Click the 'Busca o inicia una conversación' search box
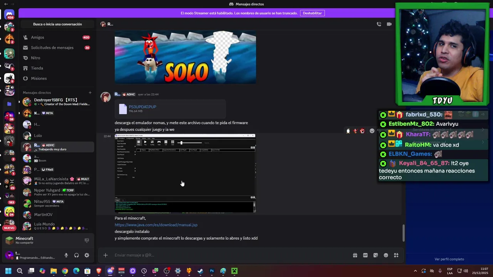 (x=57, y=24)
